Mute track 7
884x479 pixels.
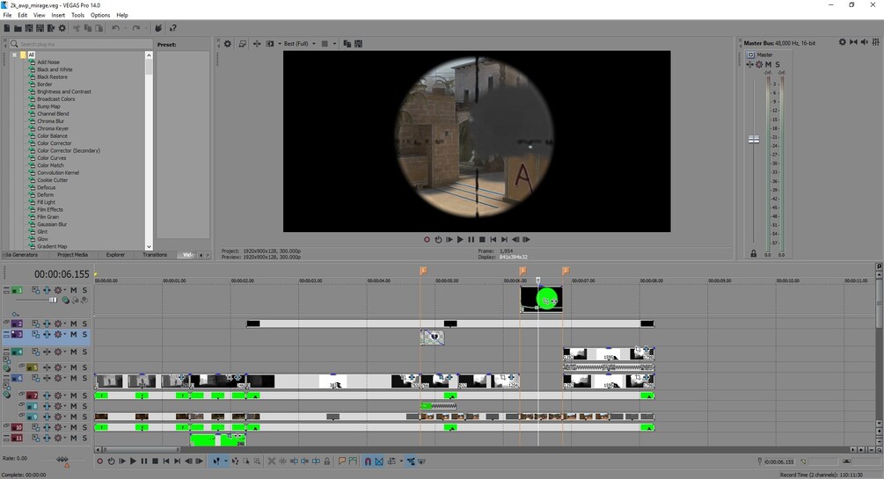click(73, 396)
